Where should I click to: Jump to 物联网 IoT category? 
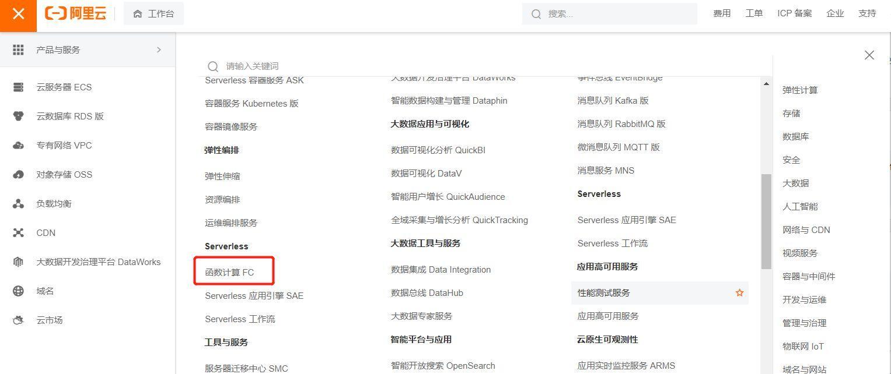point(803,347)
